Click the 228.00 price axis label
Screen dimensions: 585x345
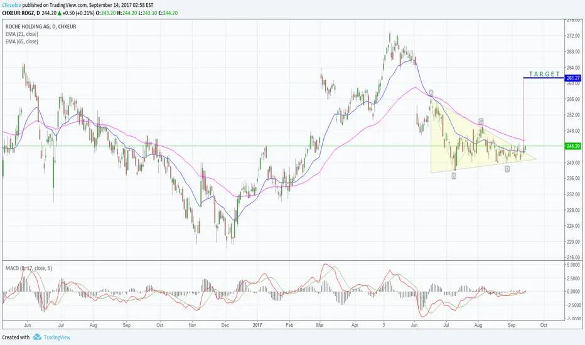pos(574,210)
